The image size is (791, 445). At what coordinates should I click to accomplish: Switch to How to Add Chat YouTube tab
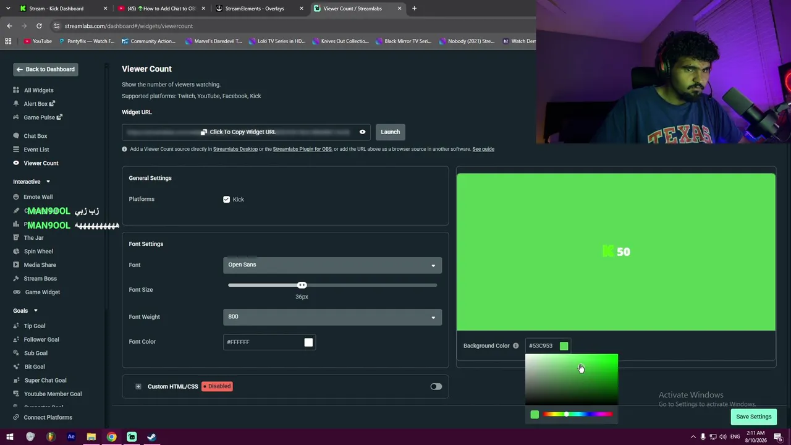tap(162, 9)
